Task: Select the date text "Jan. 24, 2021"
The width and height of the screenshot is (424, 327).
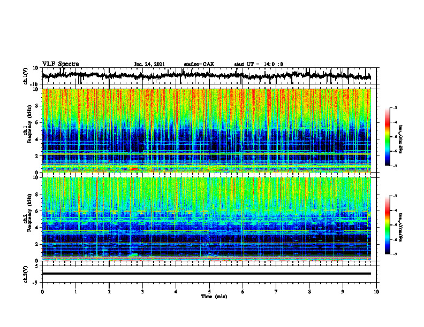Action: click(149, 64)
